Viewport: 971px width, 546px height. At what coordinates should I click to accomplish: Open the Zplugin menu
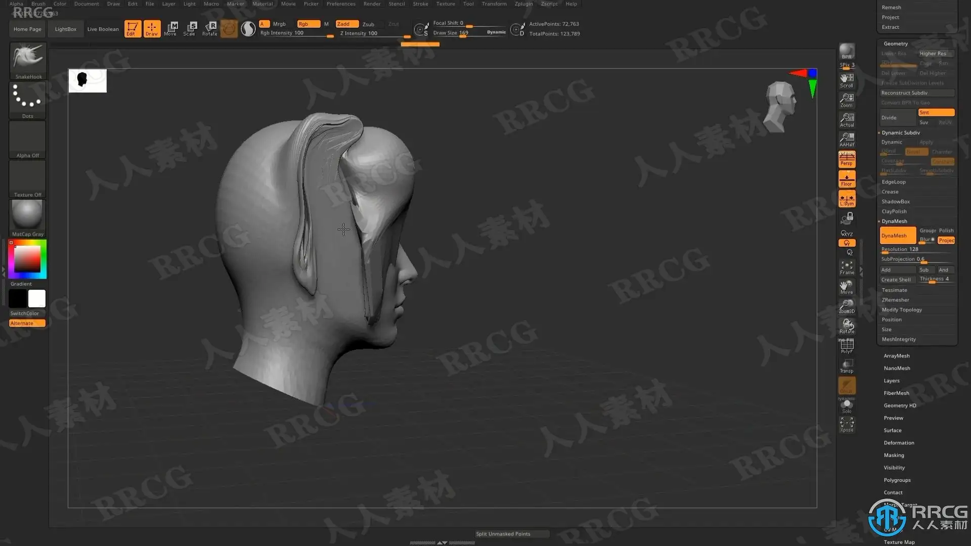click(523, 4)
